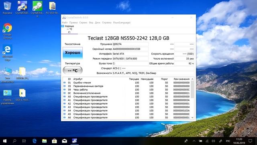Open the Mail app from the taskbar
Screen dimensions: 257x145
(64, 141)
